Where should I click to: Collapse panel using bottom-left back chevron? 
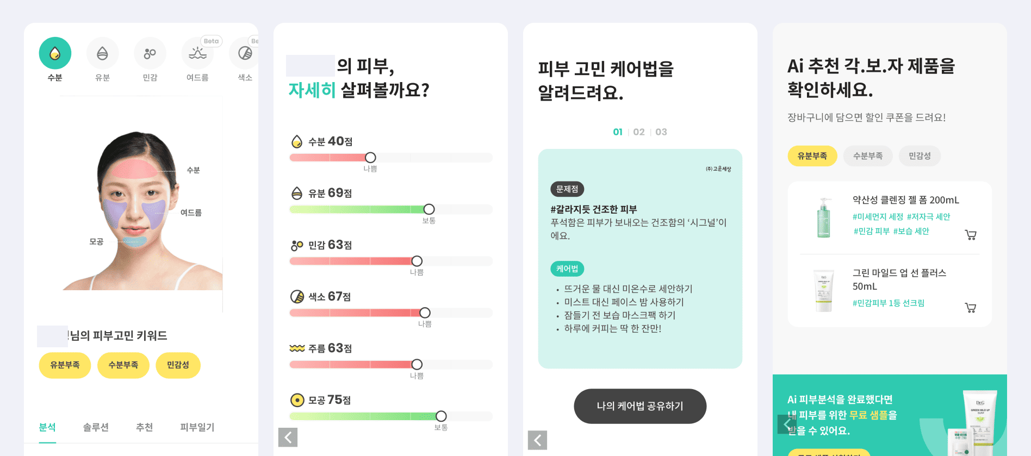tap(288, 437)
